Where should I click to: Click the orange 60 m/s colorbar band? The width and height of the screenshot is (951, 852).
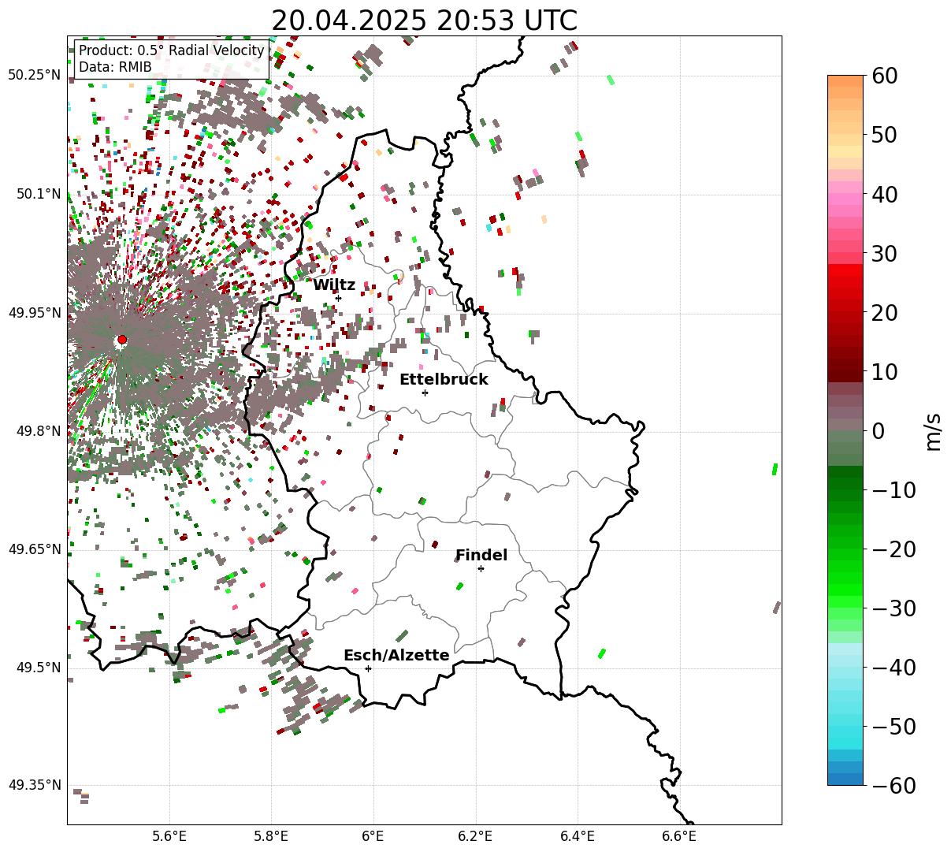[845, 80]
